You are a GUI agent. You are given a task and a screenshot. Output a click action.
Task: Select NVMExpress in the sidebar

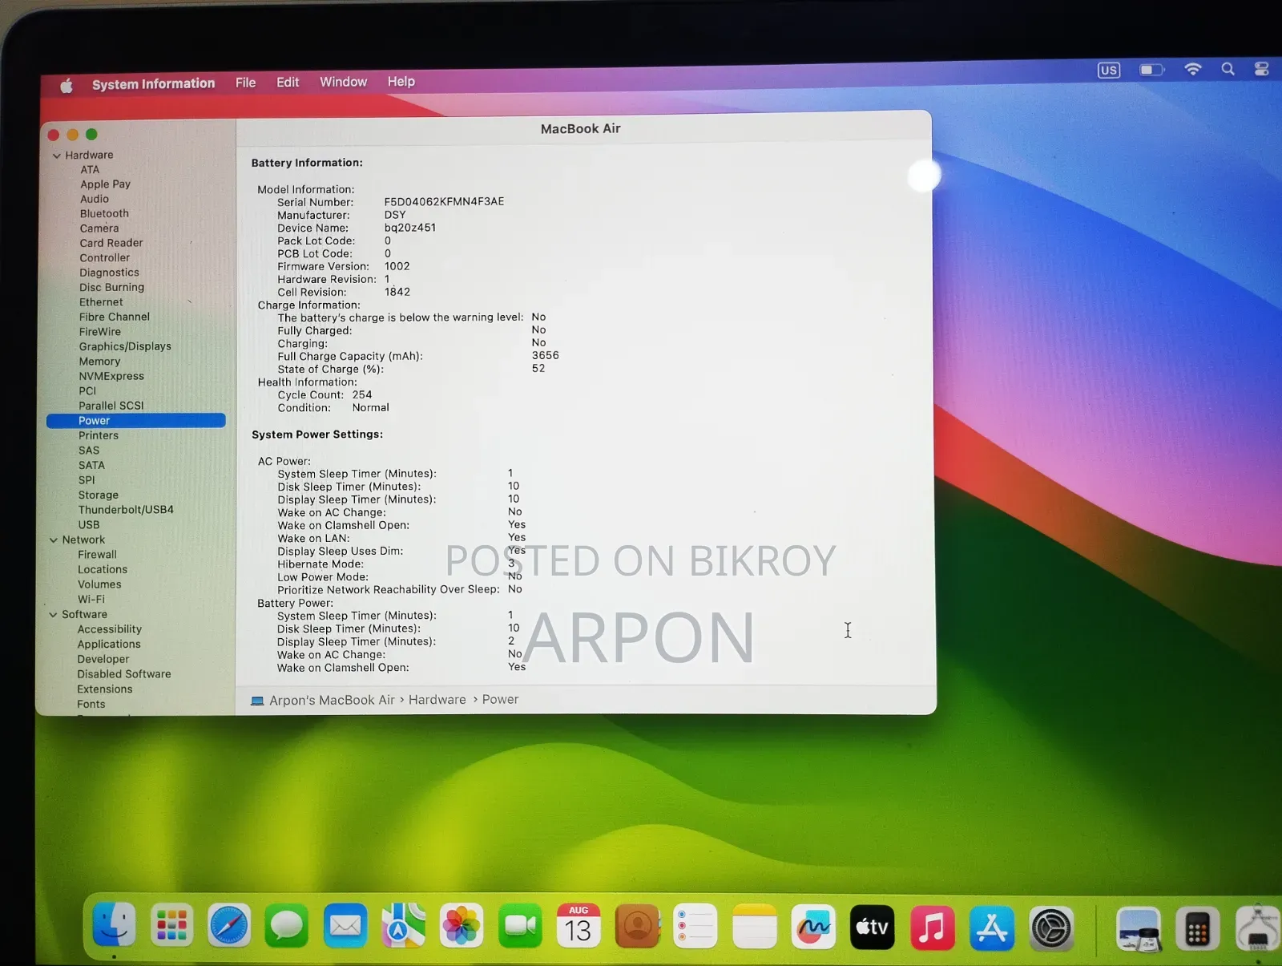click(x=111, y=376)
